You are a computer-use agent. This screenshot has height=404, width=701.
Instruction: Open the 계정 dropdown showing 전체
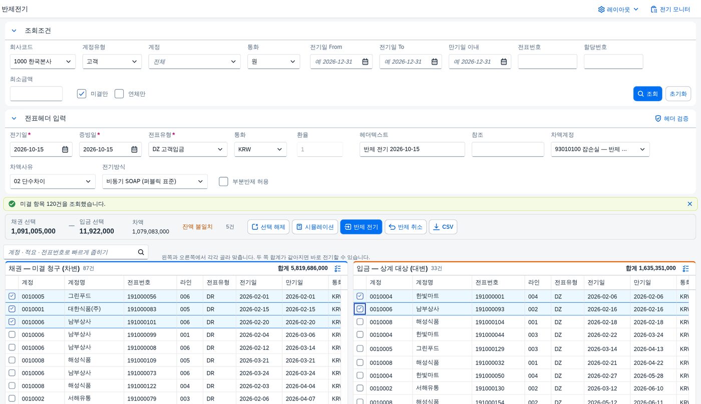pos(195,62)
